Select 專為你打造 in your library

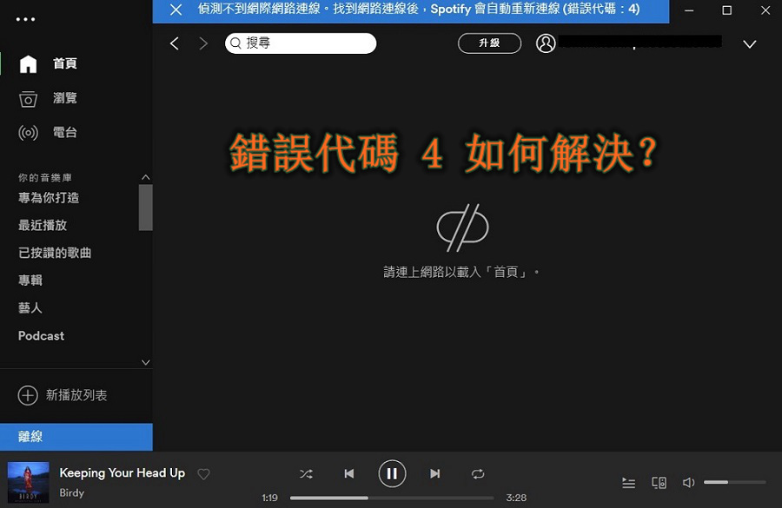click(x=49, y=197)
